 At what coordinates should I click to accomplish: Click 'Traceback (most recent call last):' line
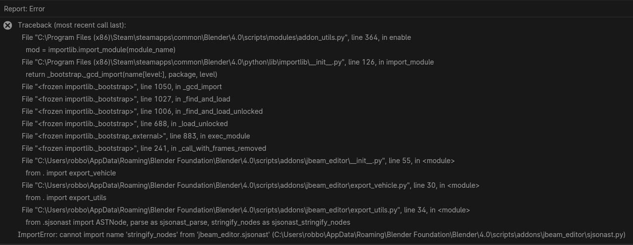point(72,25)
